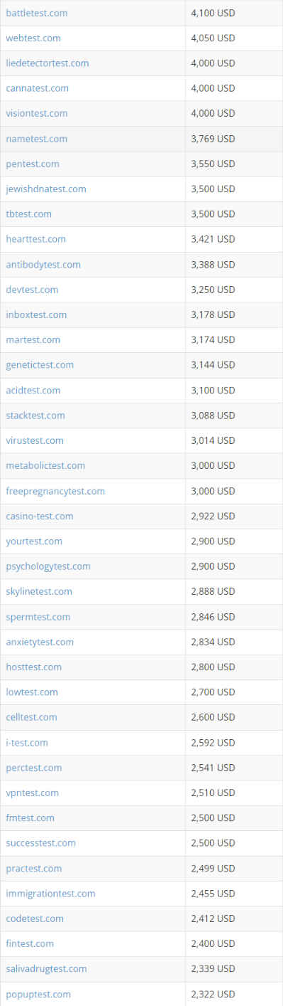
Task: Click the popuptest.com link
Action: 38,994
